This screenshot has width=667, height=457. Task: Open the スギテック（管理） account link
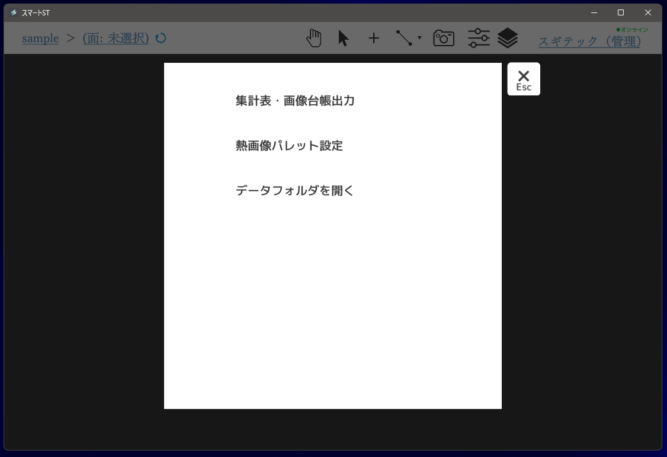[x=589, y=41]
